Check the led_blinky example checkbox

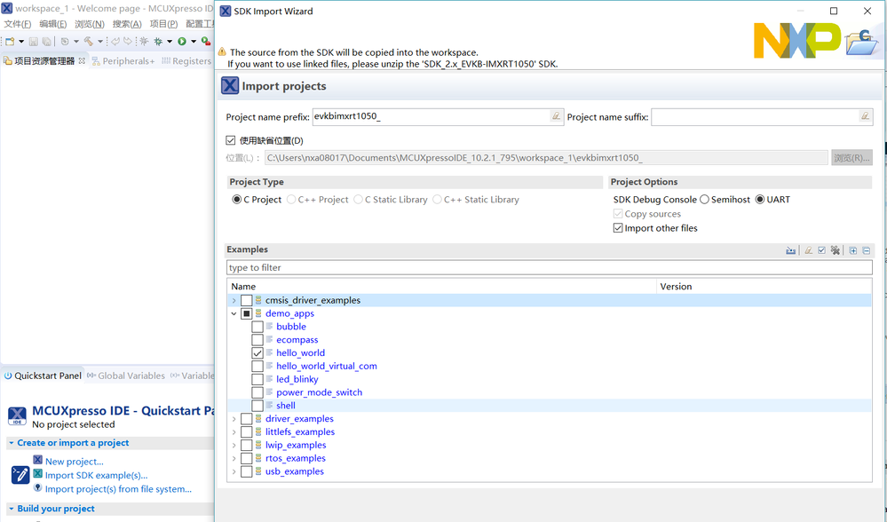[257, 379]
